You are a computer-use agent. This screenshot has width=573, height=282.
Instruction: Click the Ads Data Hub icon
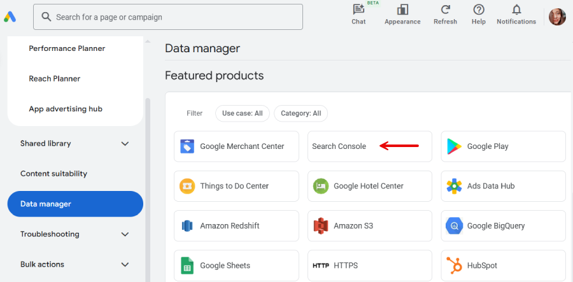pyautogui.click(x=454, y=186)
